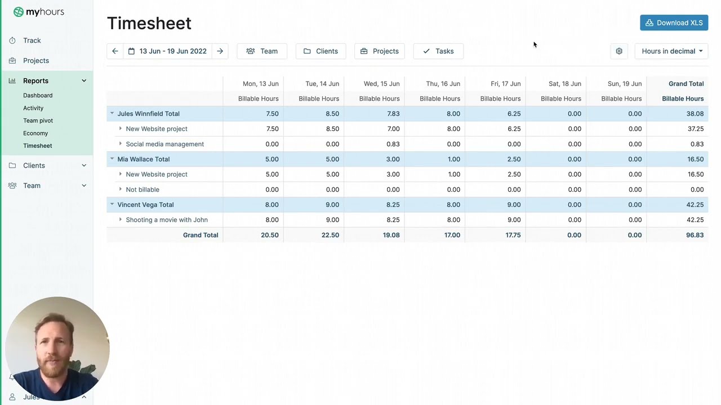721x405 pixels.
Task: Expand the Clients sidebar section
Action: click(84, 165)
